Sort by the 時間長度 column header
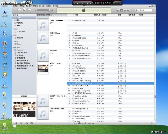This screenshot has height=134, width=168. tap(97, 15)
